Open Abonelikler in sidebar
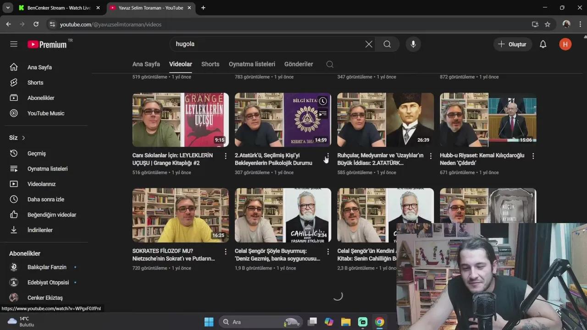587x330 pixels. tap(46, 98)
